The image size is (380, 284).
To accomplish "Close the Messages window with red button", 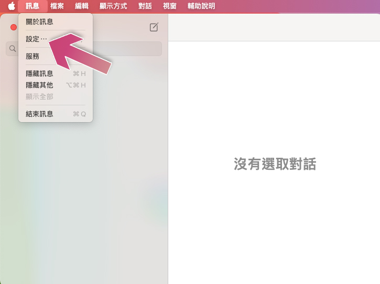I will point(14,27).
